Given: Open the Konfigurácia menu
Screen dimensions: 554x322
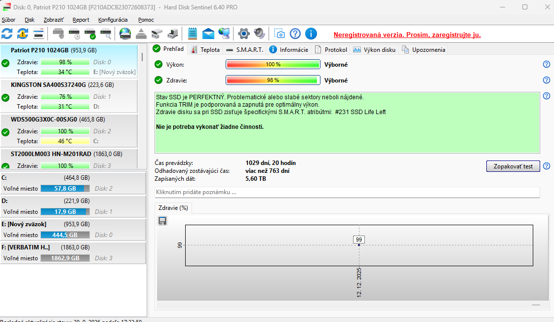Looking at the screenshot, I should pos(113,20).
